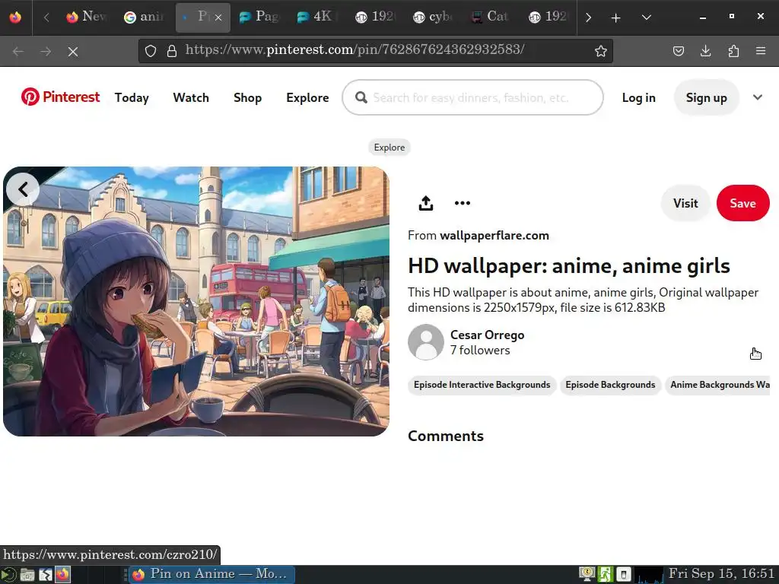Image resolution: width=779 pixels, height=584 pixels.
Task: Click the browser forward arrow
Action: [x=46, y=51]
